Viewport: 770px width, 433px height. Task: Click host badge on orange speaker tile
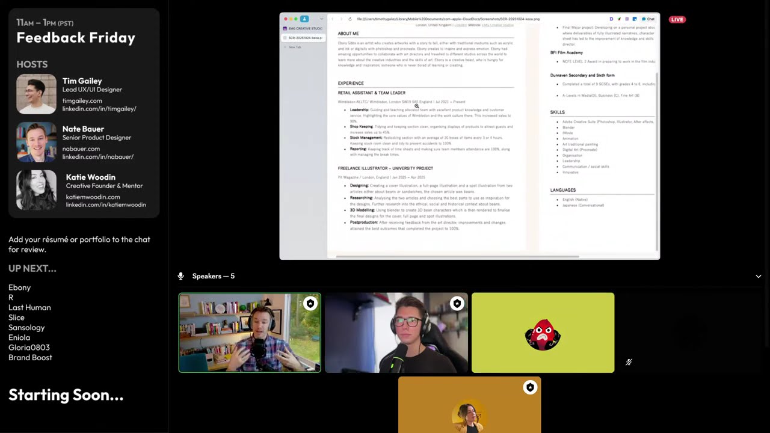pyautogui.click(x=530, y=387)
